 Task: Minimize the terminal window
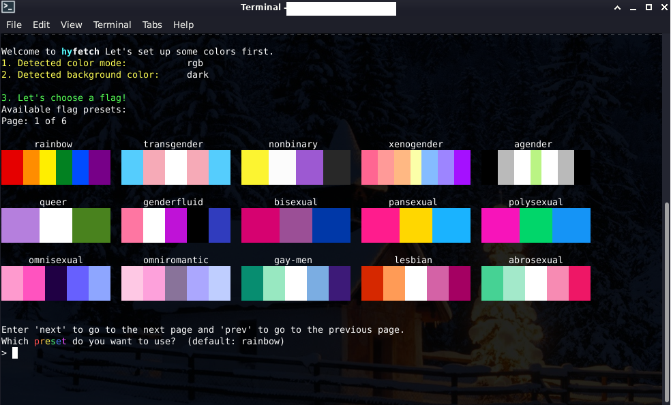633,7
